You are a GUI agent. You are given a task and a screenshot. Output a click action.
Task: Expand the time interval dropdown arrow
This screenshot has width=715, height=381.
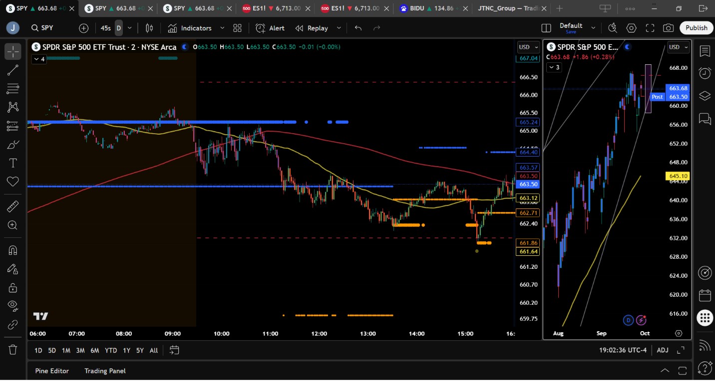coord(130,28)
